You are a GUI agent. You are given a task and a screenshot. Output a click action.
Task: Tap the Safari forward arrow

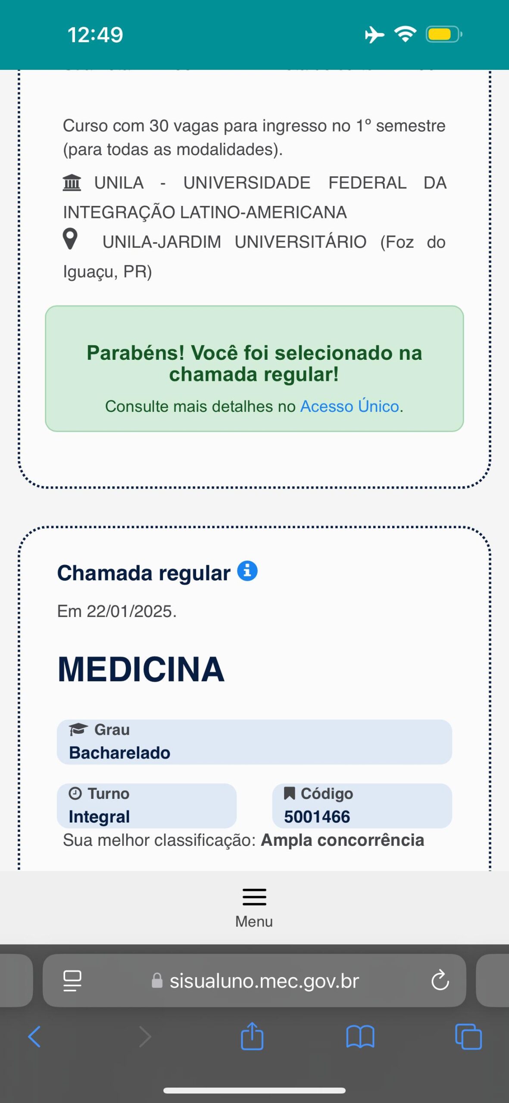[x=145, y=1037]
